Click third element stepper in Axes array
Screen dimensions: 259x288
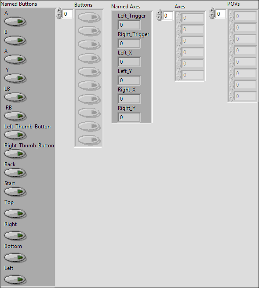pos(179,41)
